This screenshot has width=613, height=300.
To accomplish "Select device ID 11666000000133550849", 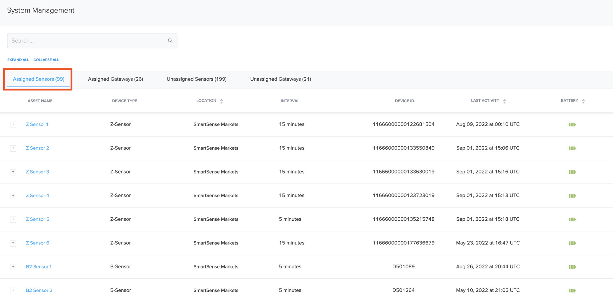I will [x=404, y=148].
